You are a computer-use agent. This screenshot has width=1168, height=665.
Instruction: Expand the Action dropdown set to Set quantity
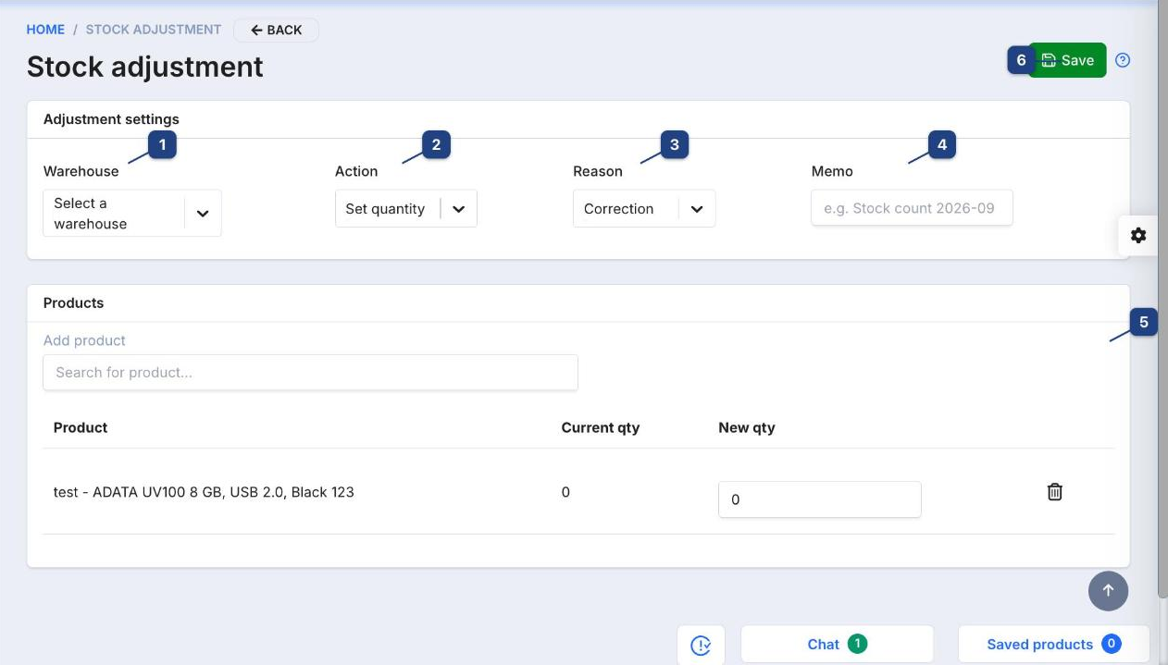coord(405,209)
